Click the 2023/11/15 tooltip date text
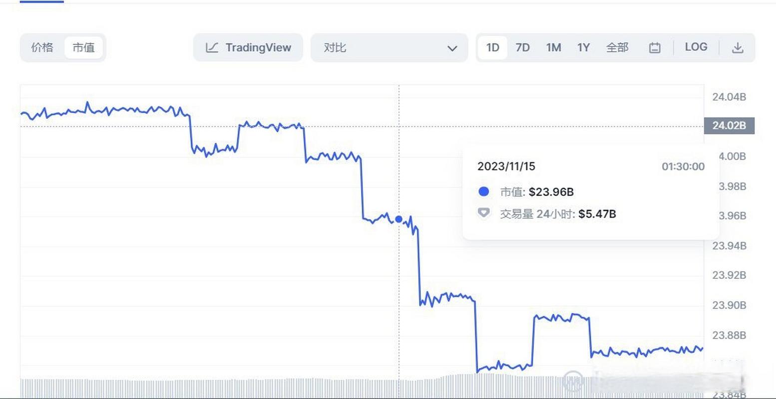This screenshot has width=776, height=399. tap(506, 166)
